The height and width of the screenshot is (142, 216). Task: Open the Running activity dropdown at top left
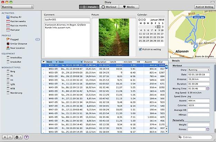18,7
